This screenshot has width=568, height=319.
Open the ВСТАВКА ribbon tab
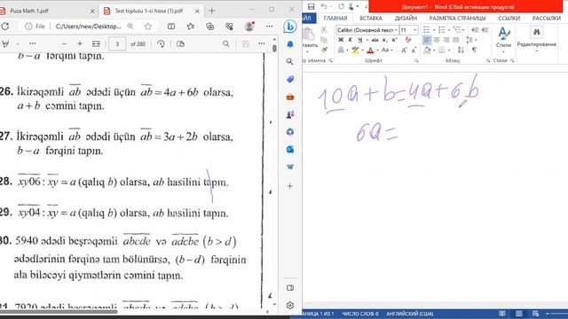pos(371,18)
